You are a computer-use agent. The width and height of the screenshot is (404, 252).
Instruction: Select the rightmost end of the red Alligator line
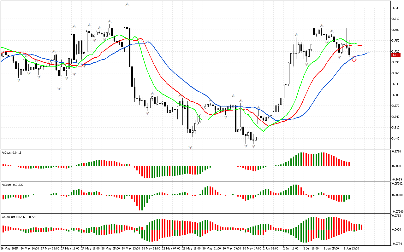361,45
